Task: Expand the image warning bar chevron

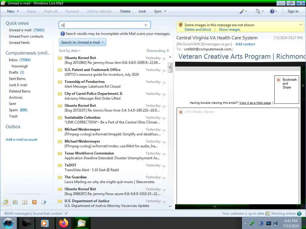Action: tap(301, 25)
